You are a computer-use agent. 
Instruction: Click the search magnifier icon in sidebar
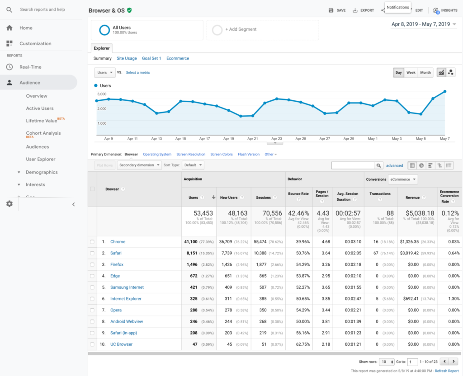[9, 10]
